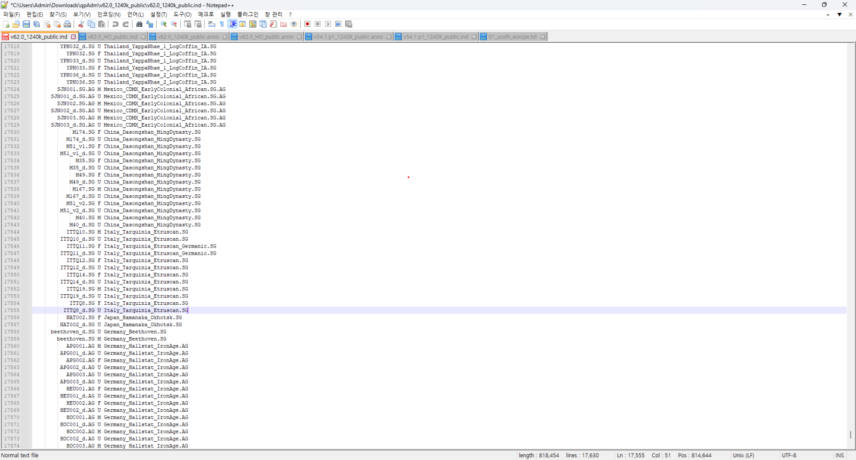Open Folder as Workspace icon
The image size is (856, 460).
coord(284,24)
